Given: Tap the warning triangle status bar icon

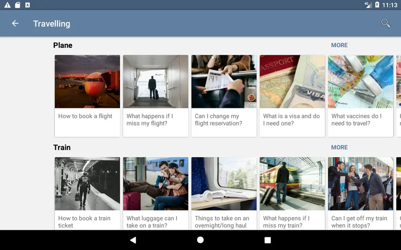Looking at the screenshot, I should coord(7,5).
